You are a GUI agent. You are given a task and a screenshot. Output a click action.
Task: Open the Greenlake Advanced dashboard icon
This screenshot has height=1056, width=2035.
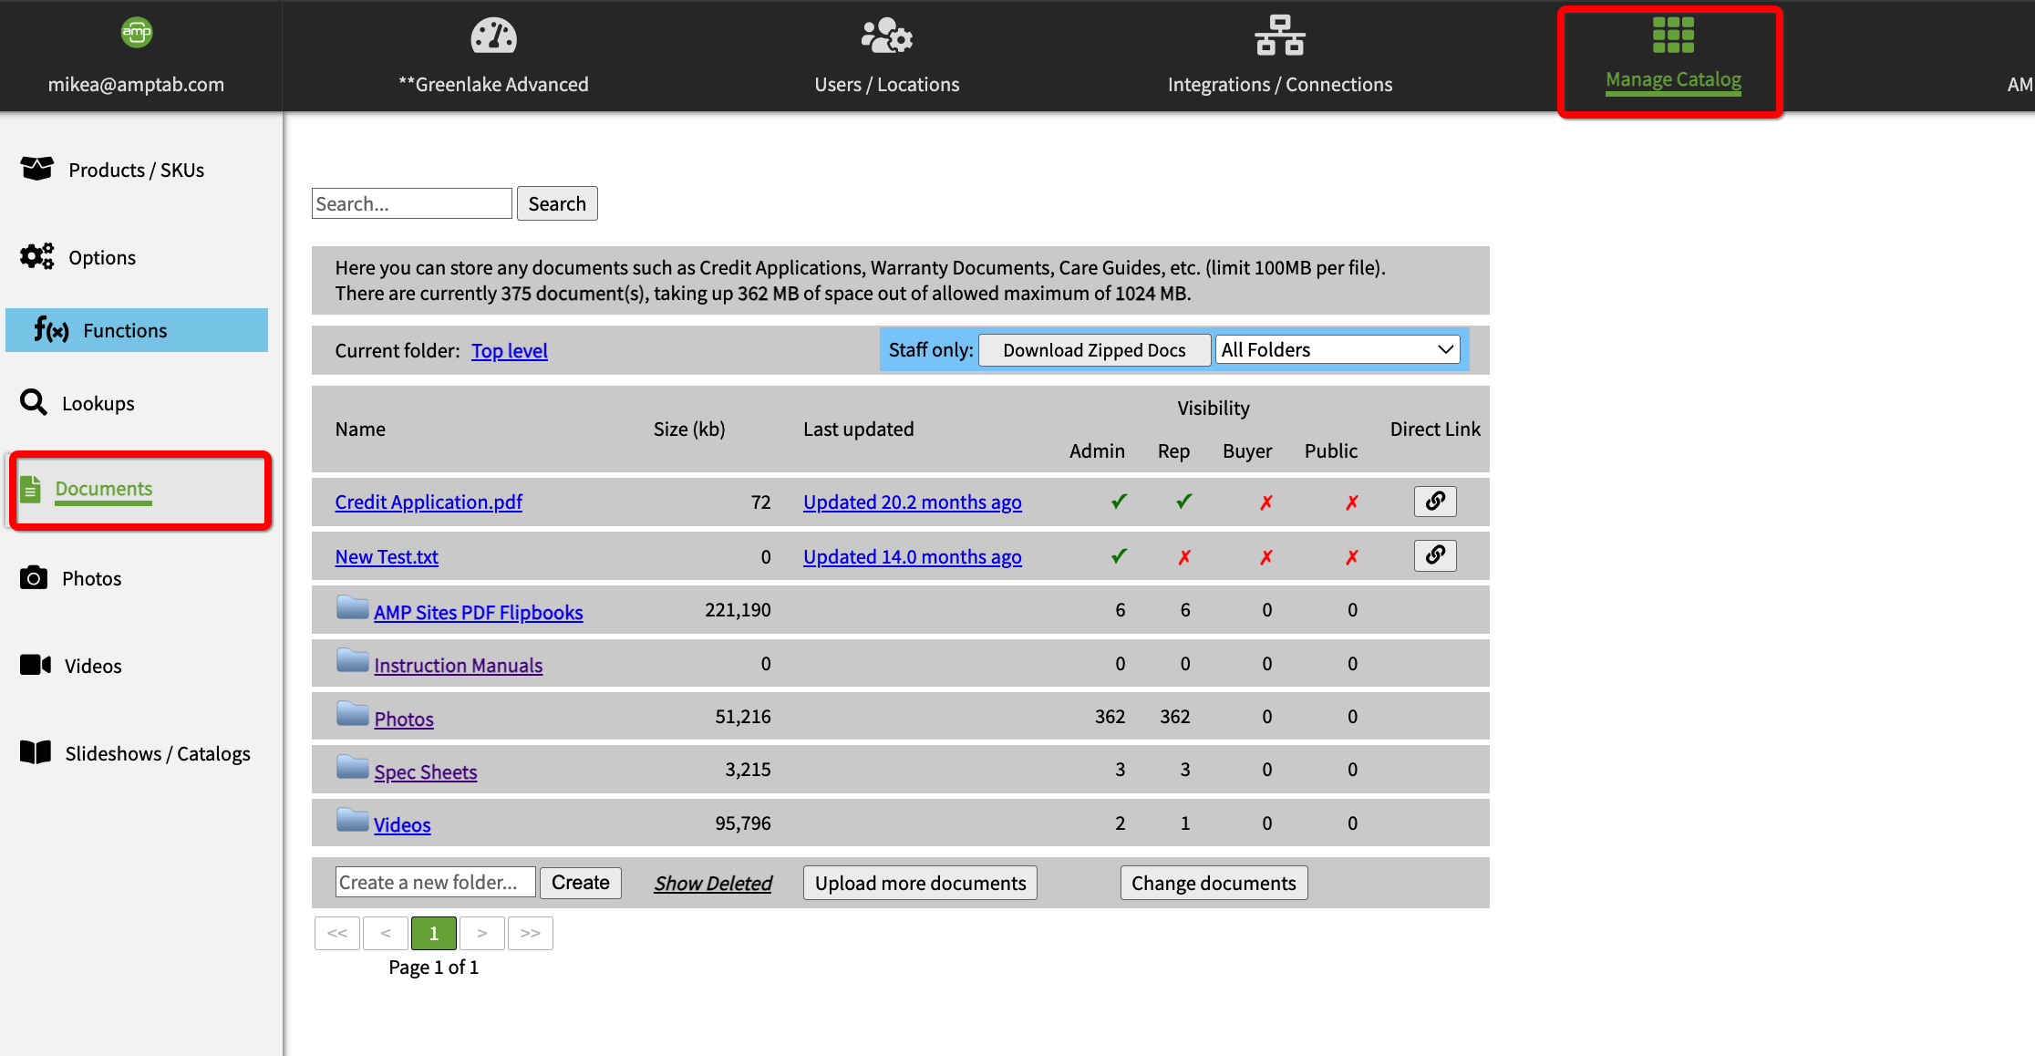point(493,36)
